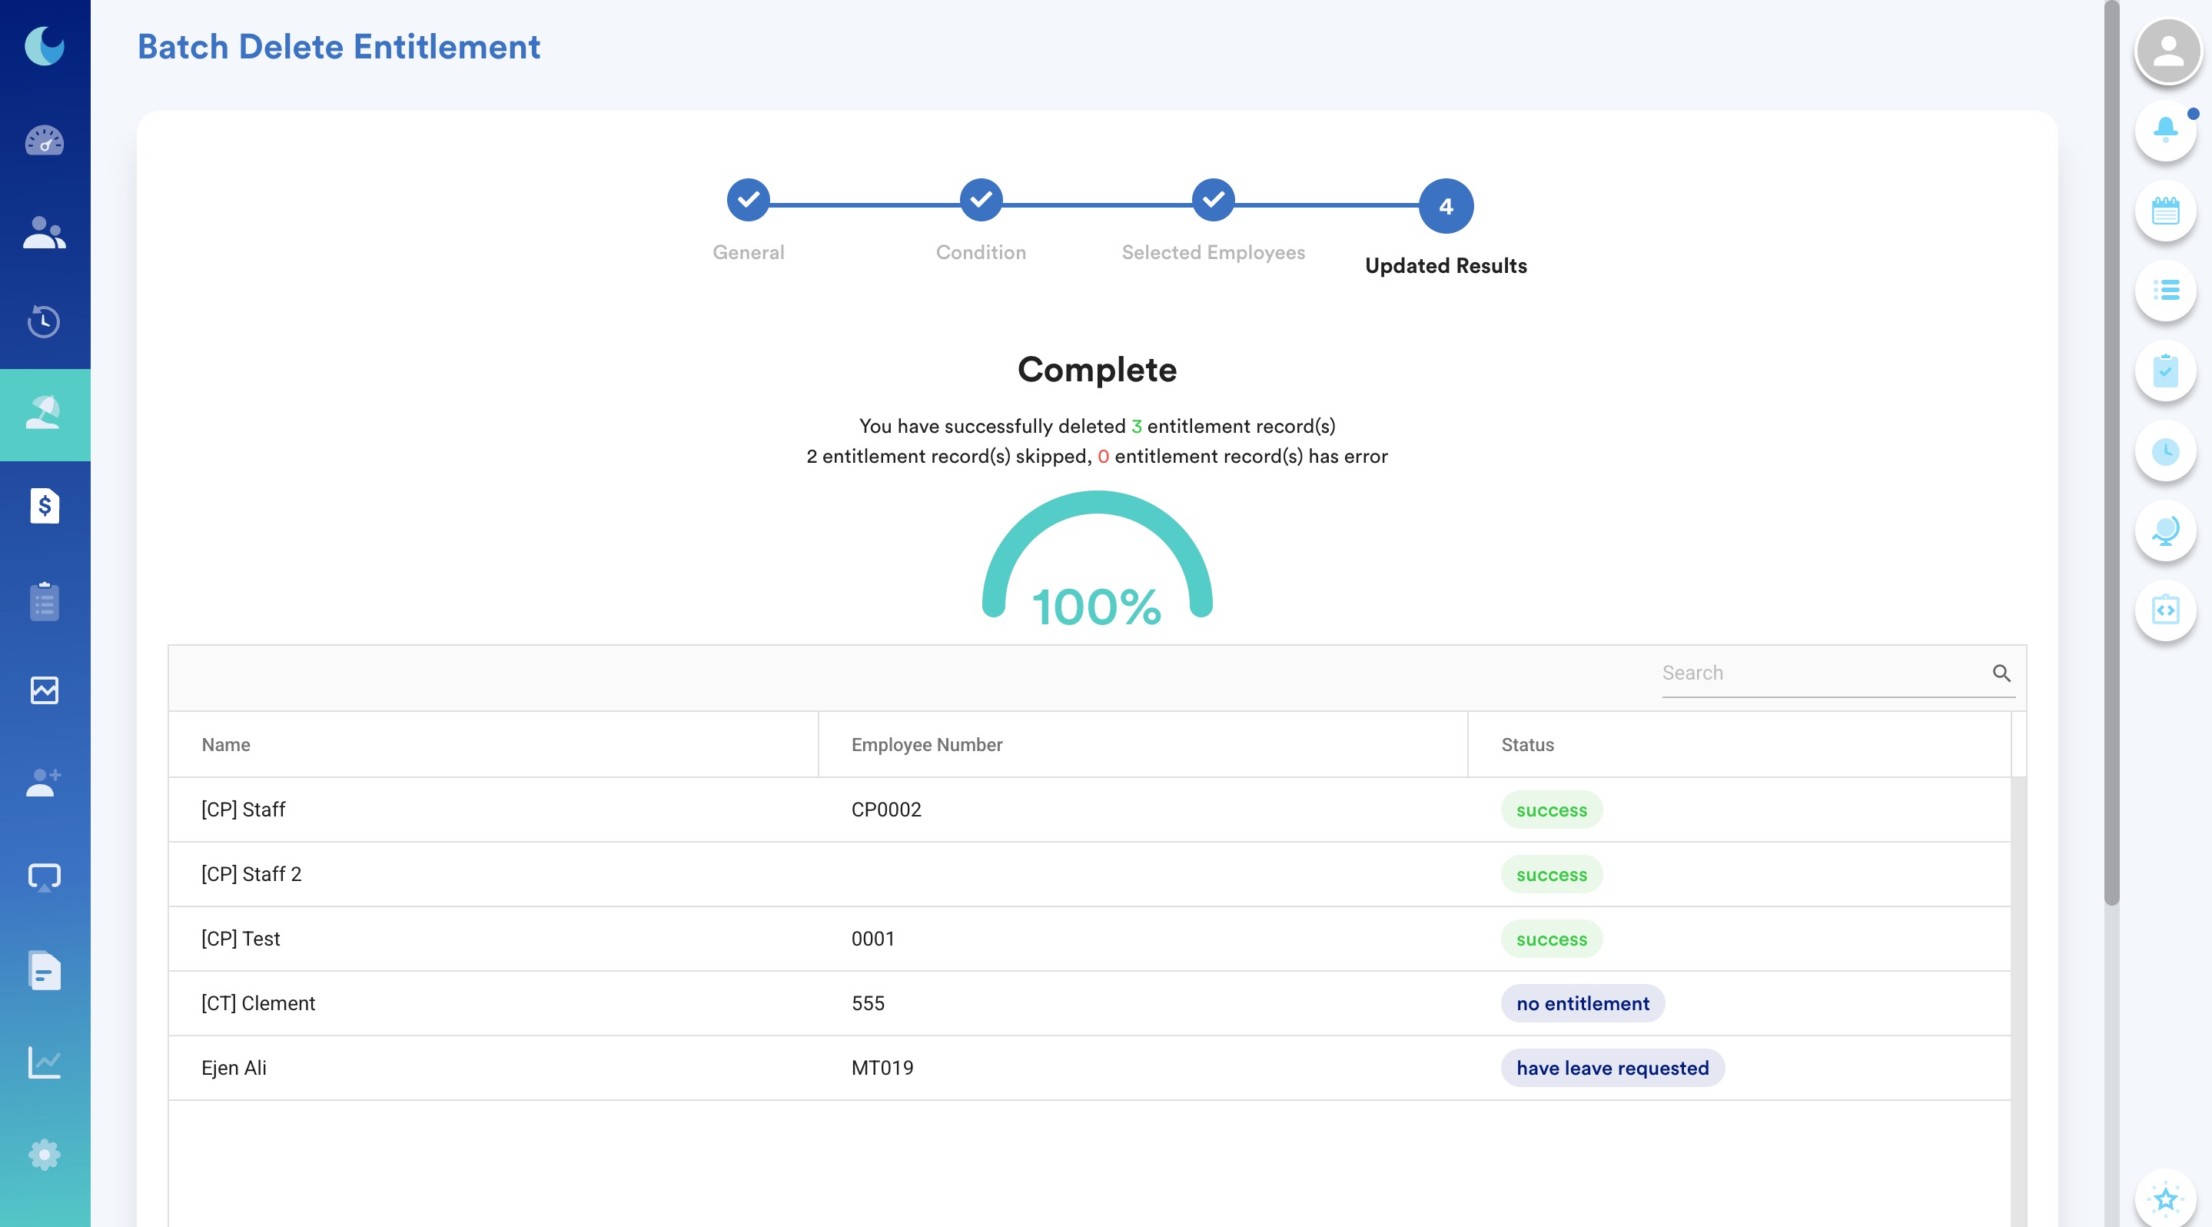Click the 'no entitlement' status badge

point(1582,1003)
